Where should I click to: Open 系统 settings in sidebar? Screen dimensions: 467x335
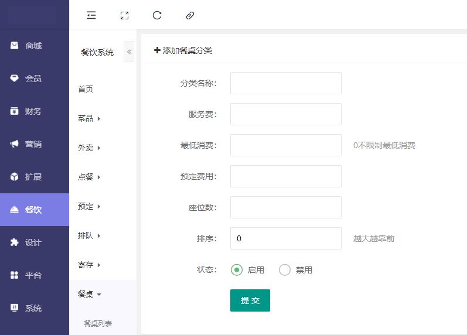point(34,308)
